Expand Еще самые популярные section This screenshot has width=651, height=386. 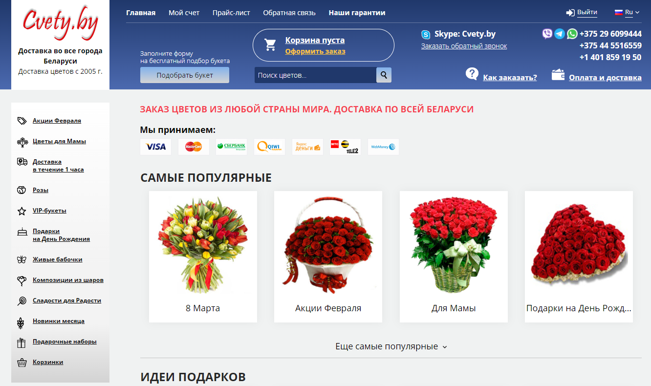point(391,346)
